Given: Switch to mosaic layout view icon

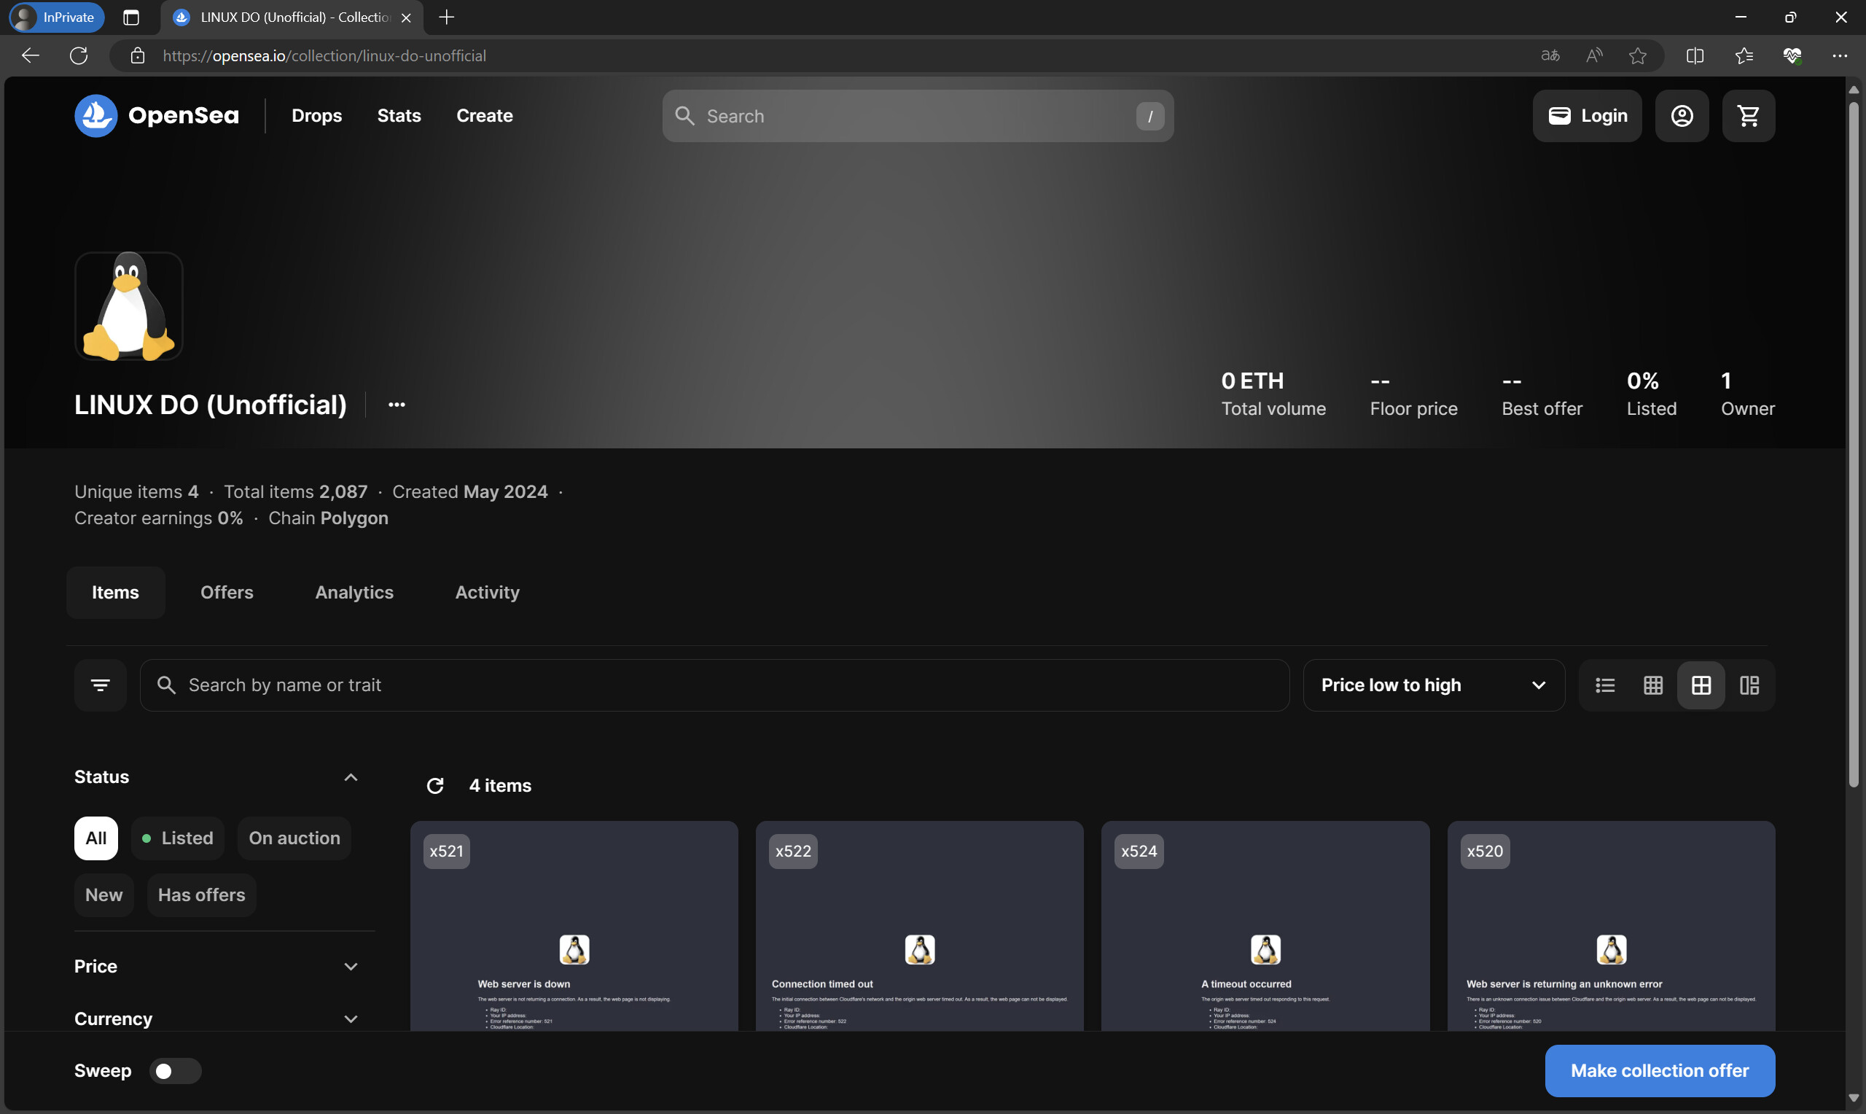Looking at the screenshot, I should click(x=1749, y=685).
